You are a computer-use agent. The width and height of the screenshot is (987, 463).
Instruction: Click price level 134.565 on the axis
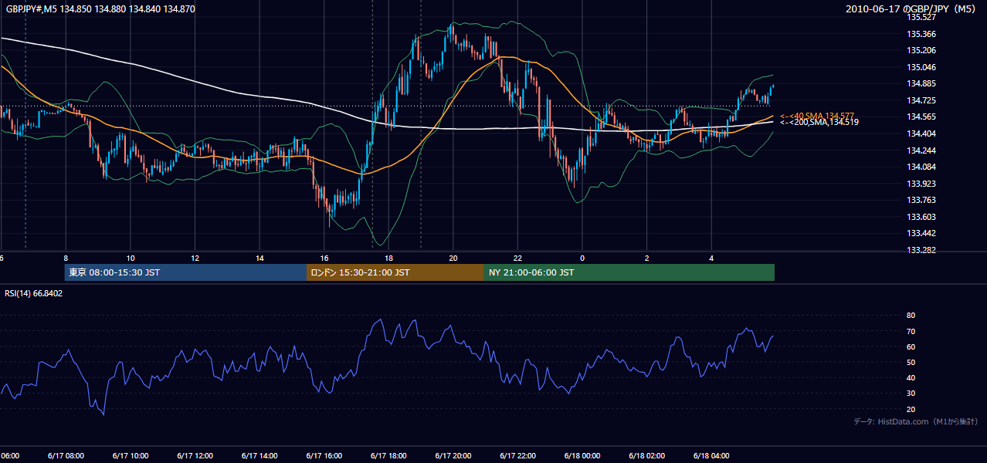click(921, 117)
